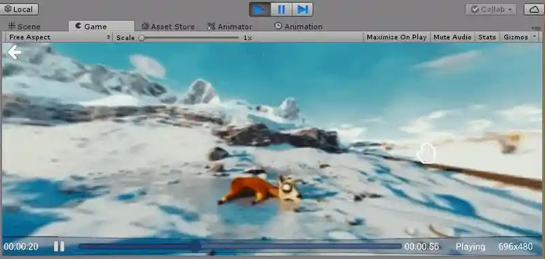Switch to the Animator tab
The height and width of the screenshot is (259, 545).
pos(230,27)
